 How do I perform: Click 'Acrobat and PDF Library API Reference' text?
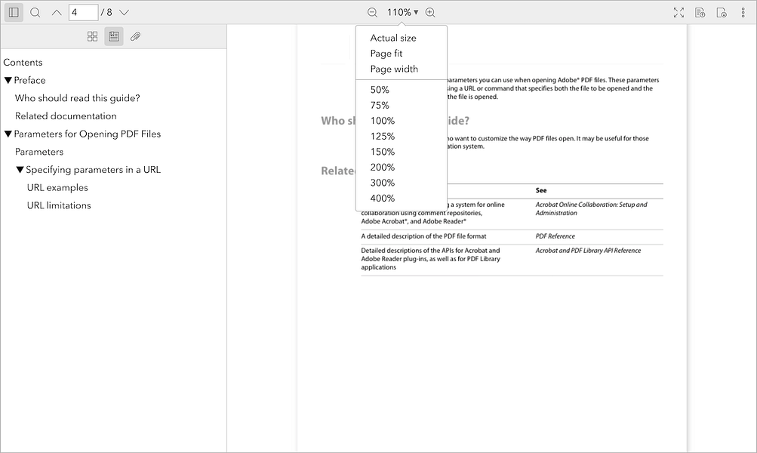(x=588, y=251)
